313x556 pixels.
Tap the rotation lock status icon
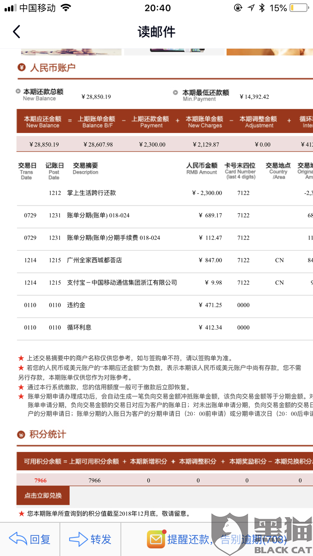[x=238, y=8]
